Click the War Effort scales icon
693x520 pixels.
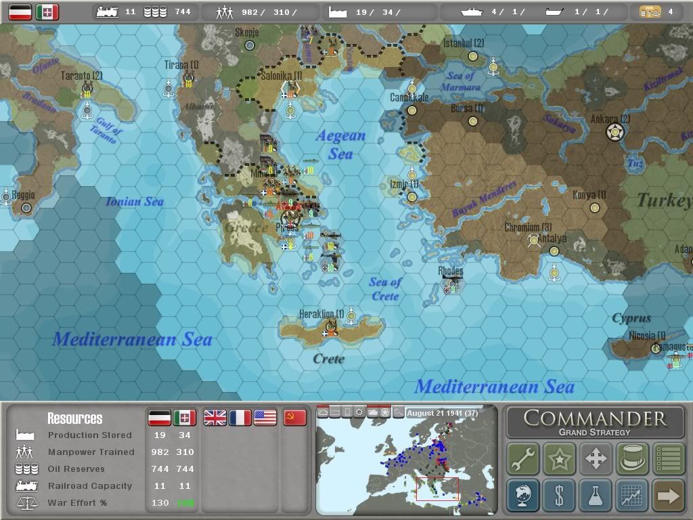click(x=27, y=503)
